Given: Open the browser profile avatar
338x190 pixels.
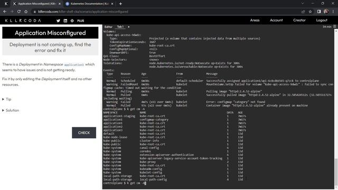Looking at the screenshot, I should pos(326,12).
